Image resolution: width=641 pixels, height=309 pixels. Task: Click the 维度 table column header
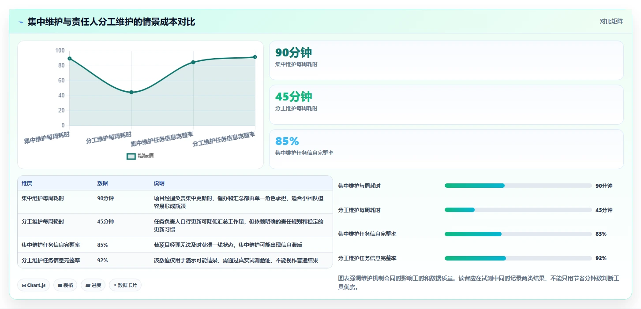point(27,183)
